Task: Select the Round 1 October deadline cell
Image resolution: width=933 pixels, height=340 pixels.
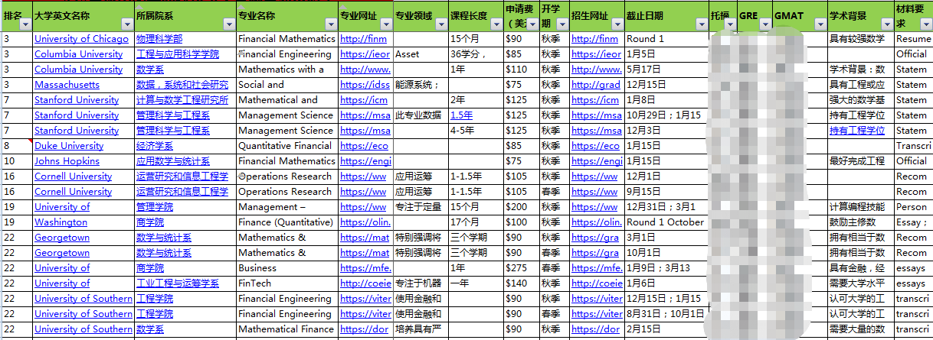Action: (666, 222)
